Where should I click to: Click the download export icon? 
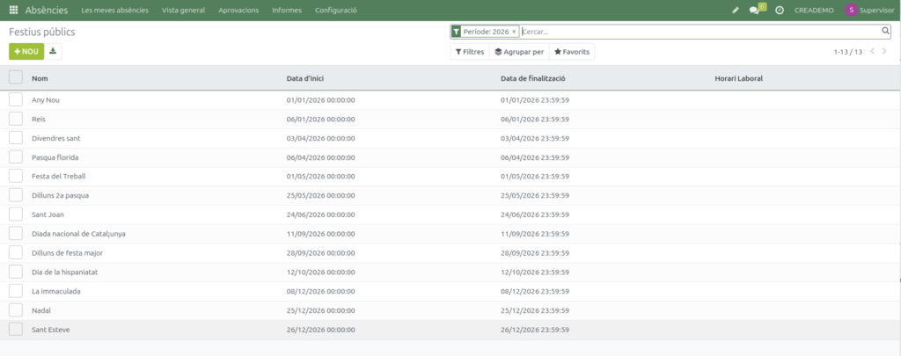(x=53, y=52)
